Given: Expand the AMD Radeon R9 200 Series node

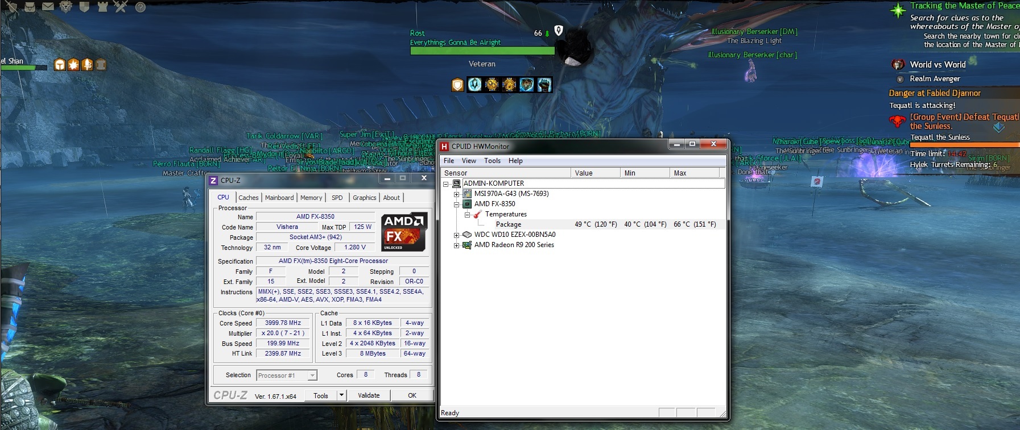Looking at the screenshot, I should point(456,245).
